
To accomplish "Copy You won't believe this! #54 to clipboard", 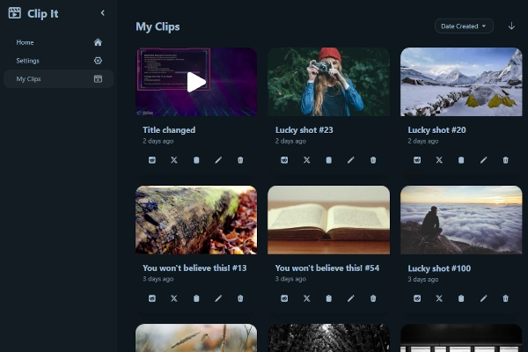I will click(x=328, y=298).
